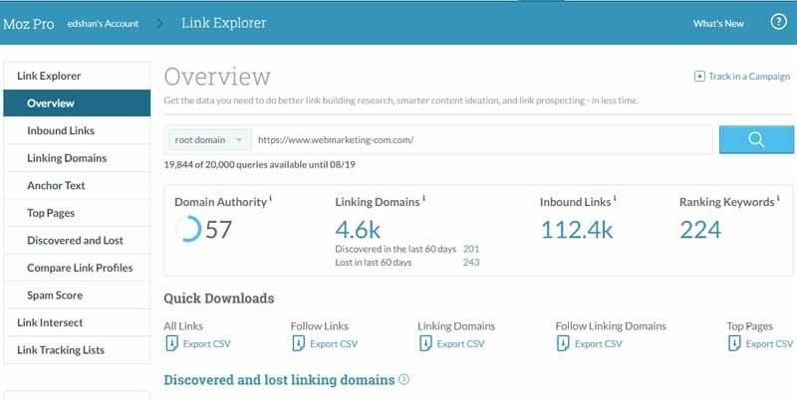
Task: Click the Top Pages download icon
Action: (734, 343)
